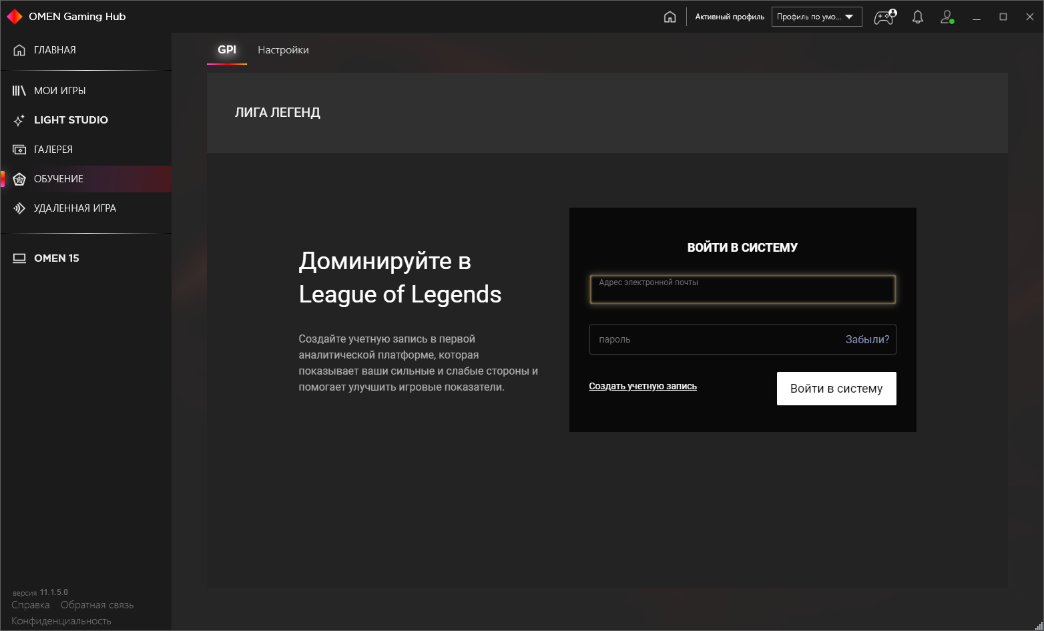
Task: Open the notifications bell
Action: tap(918, 17)
